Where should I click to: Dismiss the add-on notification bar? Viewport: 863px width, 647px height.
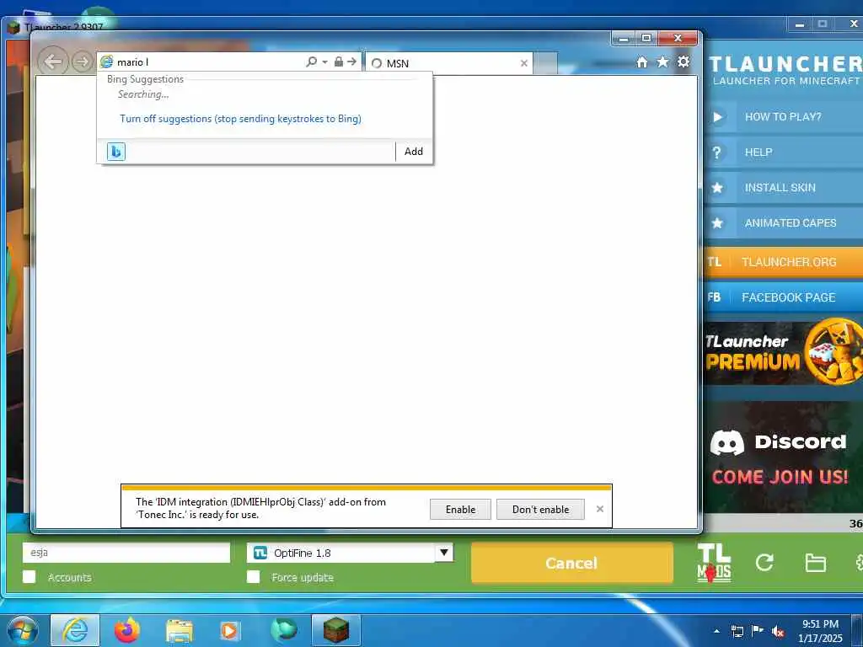tap(600, 509)
